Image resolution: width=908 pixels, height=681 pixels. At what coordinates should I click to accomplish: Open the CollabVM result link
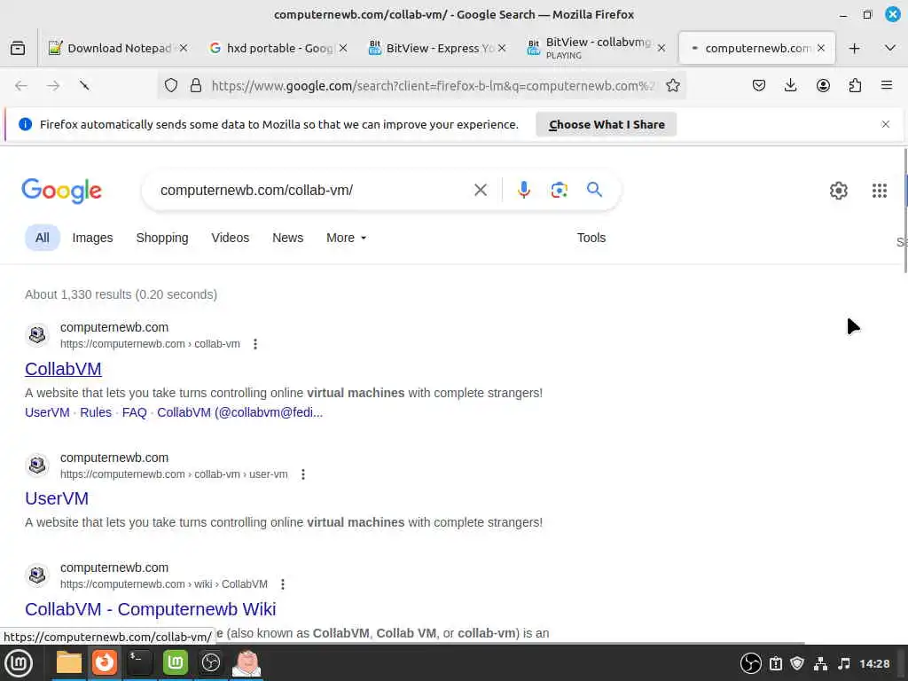(63, 369)
